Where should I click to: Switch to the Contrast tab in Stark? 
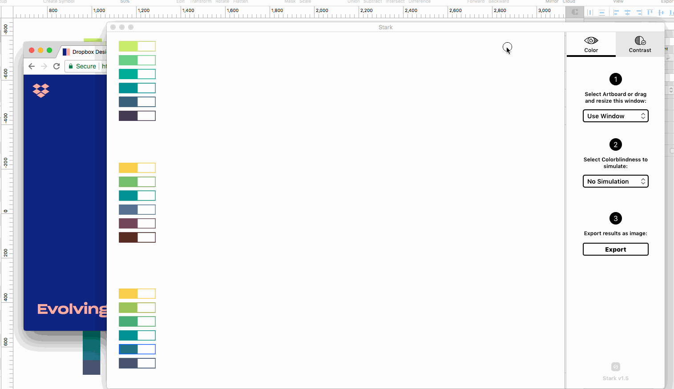640,44
